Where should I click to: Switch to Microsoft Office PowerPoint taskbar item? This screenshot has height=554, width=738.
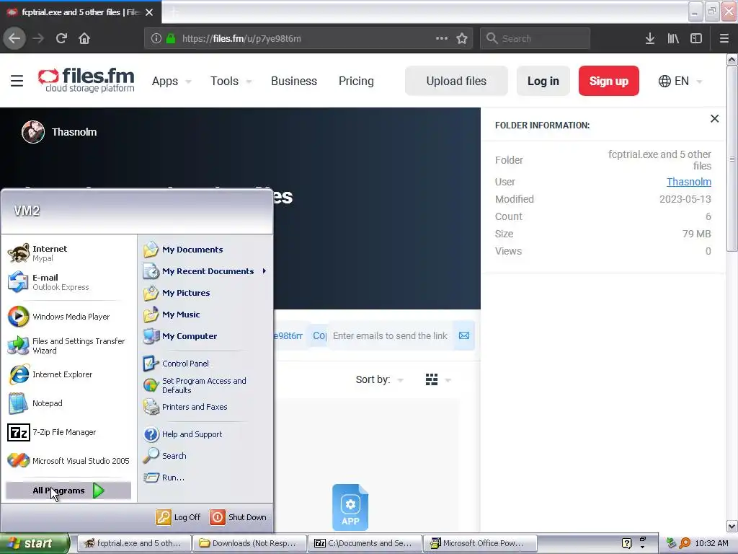tap(480, 543)
